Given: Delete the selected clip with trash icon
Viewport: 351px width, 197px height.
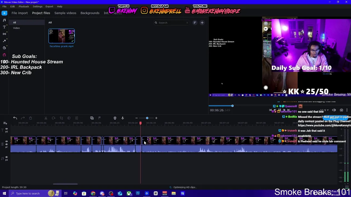Looking at the screenshot, I should [30, 118].
